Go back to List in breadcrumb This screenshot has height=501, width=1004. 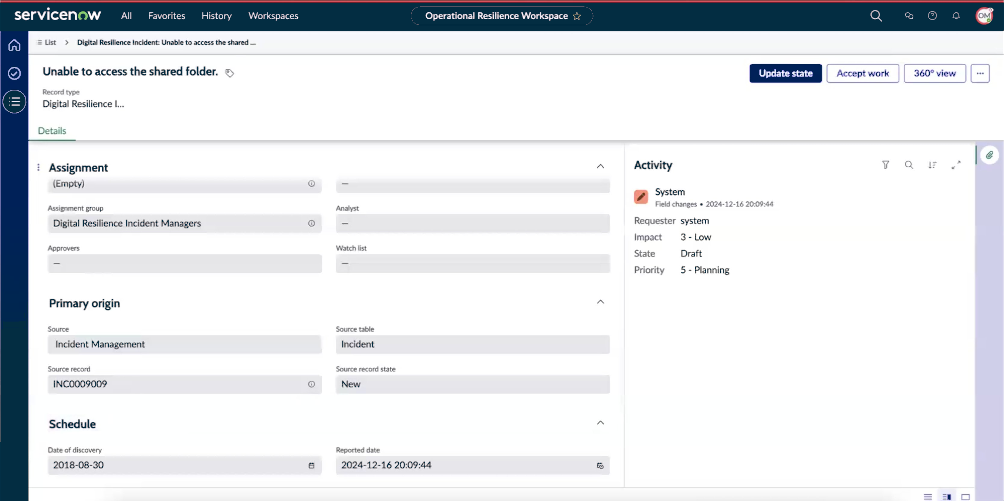(x=46, y=42)
